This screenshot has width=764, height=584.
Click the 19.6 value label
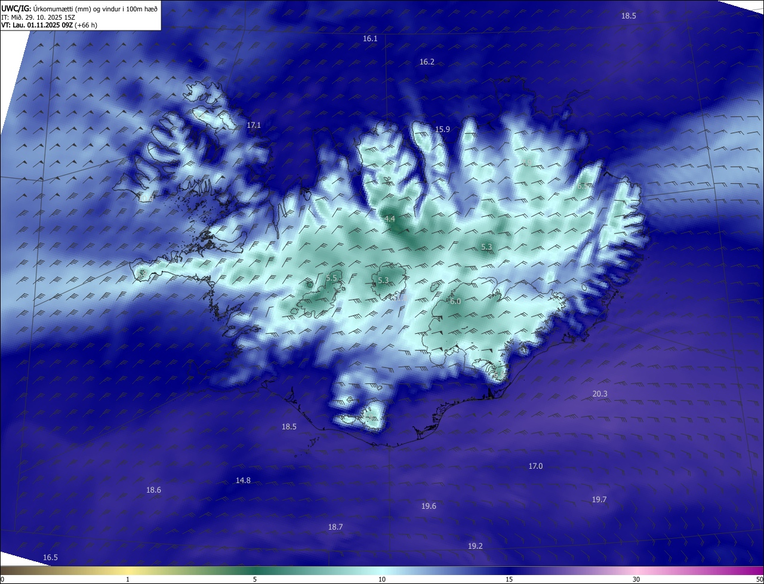429,506
